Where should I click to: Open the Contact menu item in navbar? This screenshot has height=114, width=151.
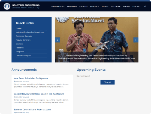tap(137, 6)
